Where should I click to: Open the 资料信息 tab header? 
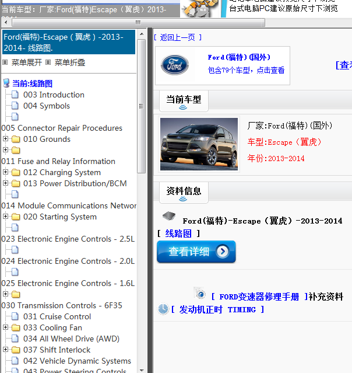[x=184, y=193]
